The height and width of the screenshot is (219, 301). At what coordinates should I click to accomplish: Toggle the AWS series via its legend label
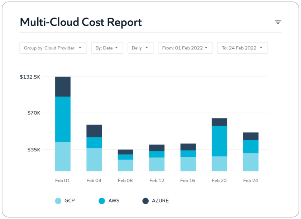click(x=114, y=201)
